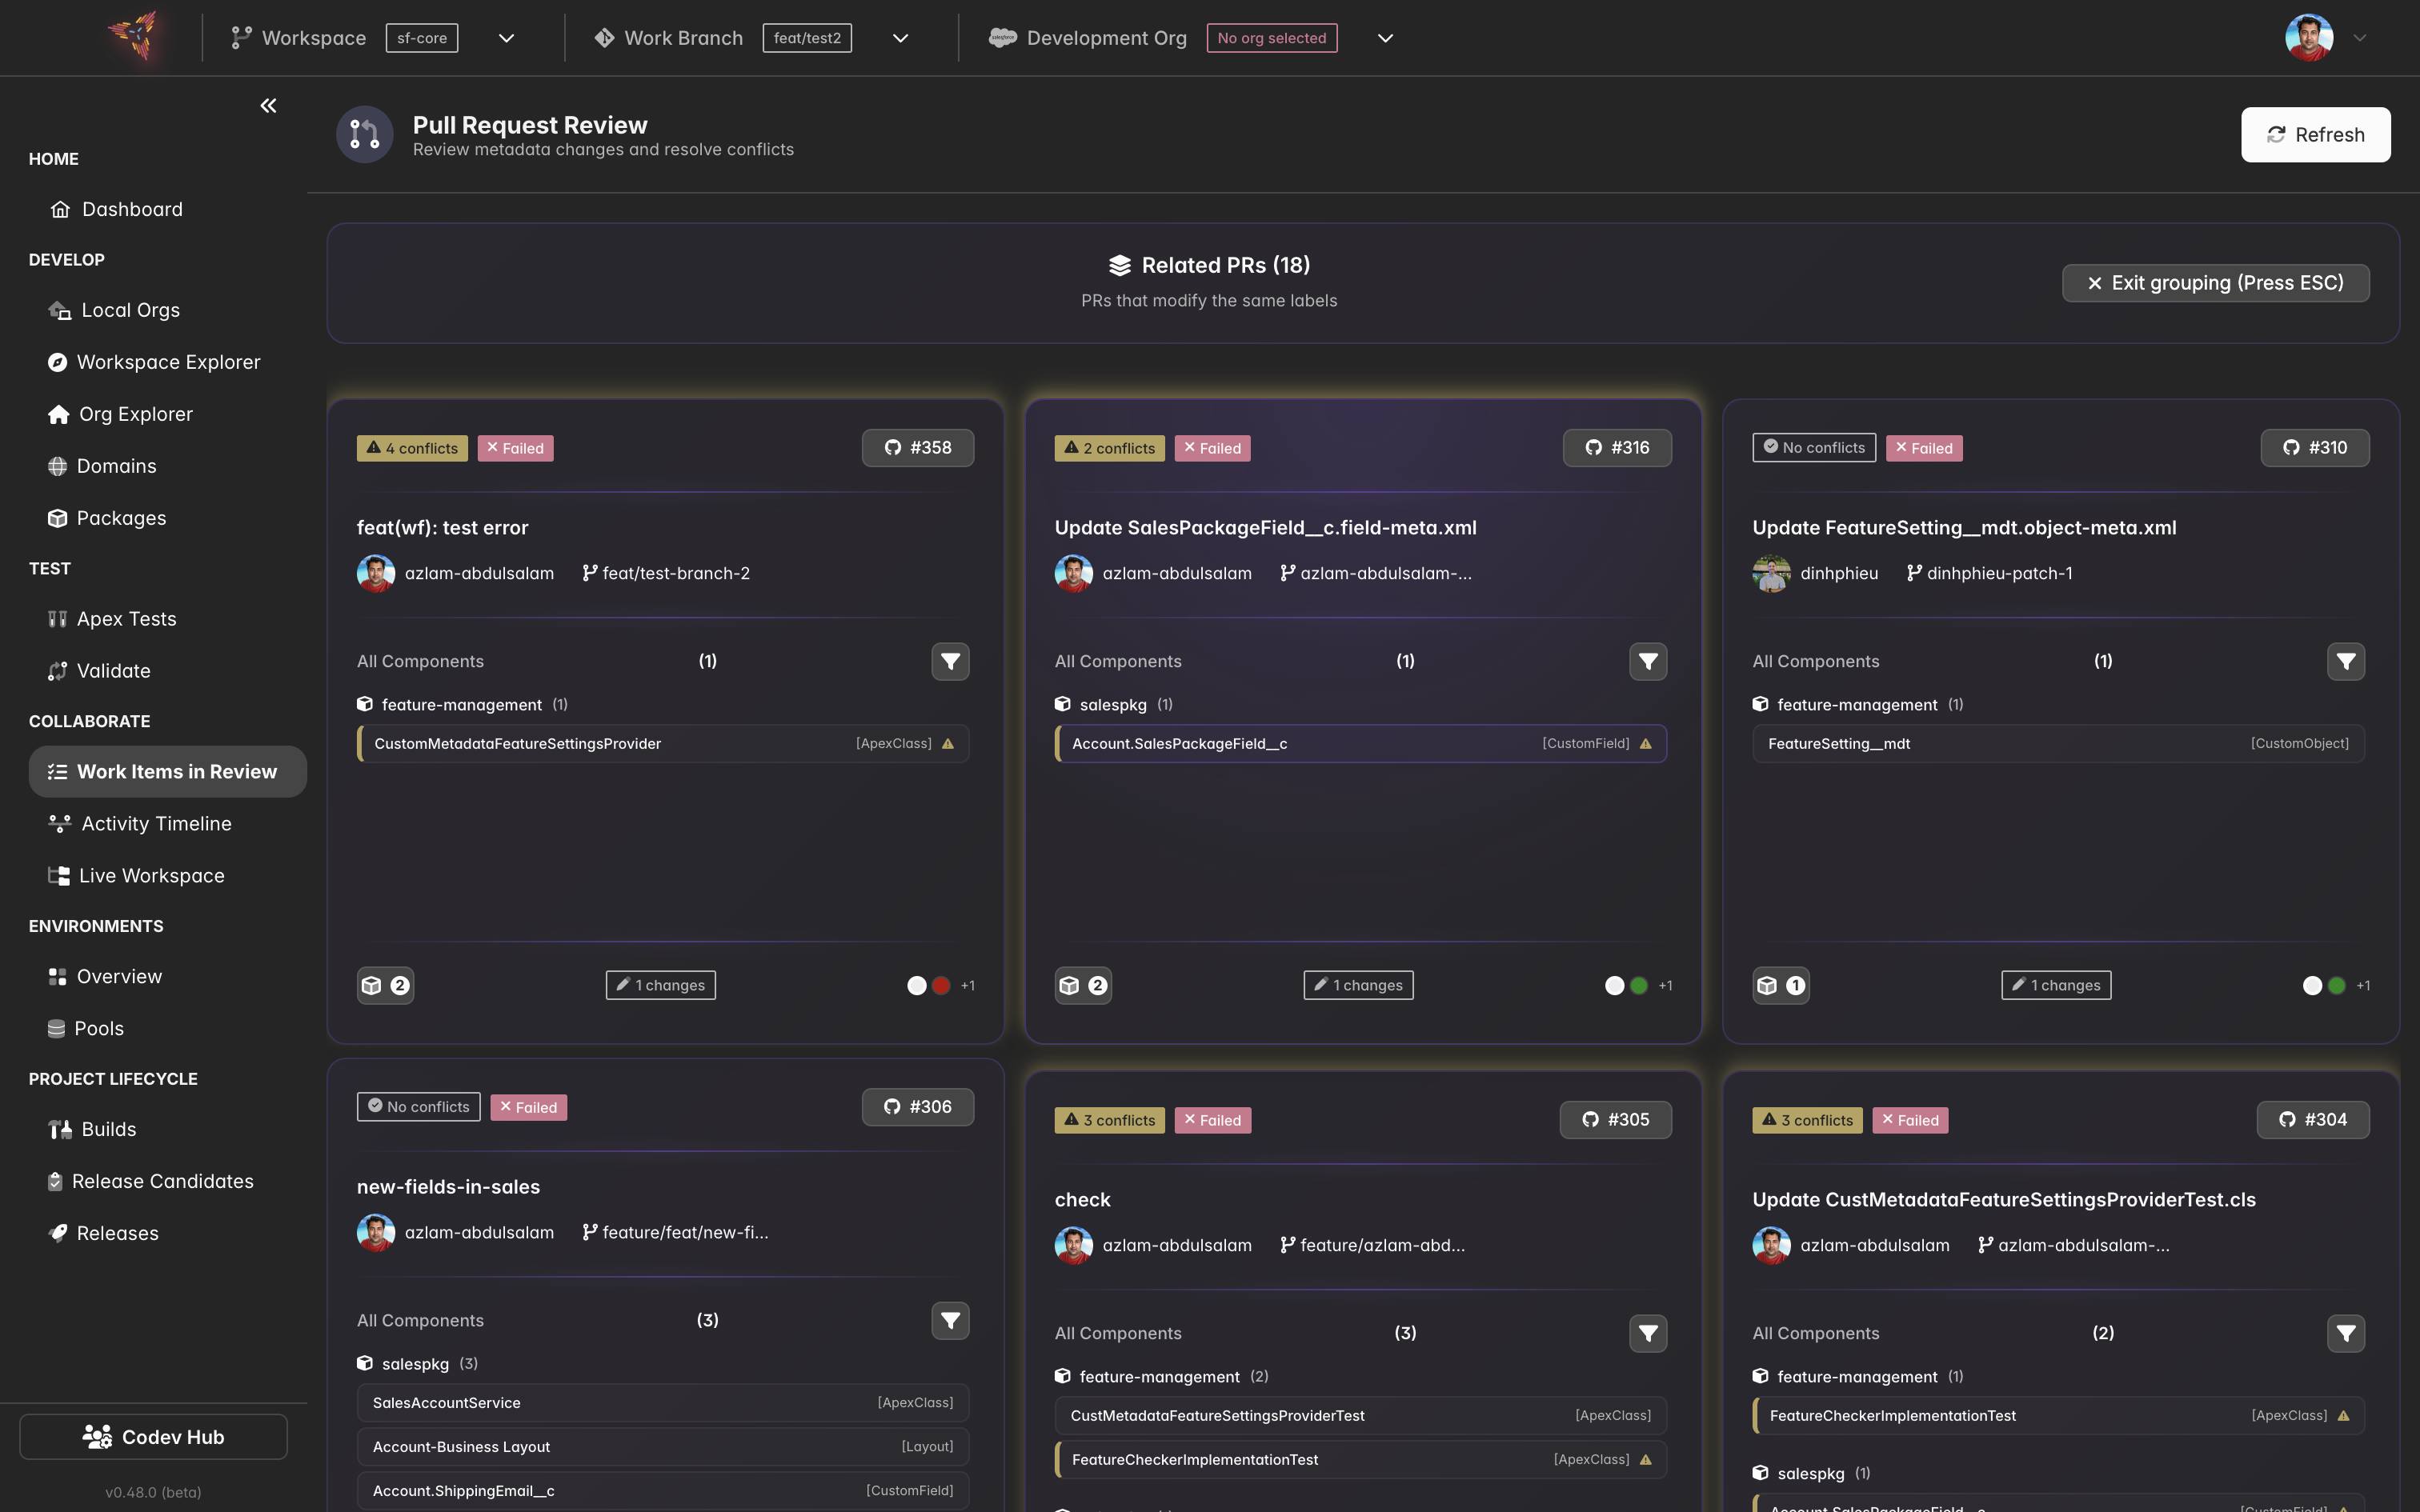2420x1512 pixels.
Task: Open GitHub PR #306 link
Action: tap(918, 1106)
